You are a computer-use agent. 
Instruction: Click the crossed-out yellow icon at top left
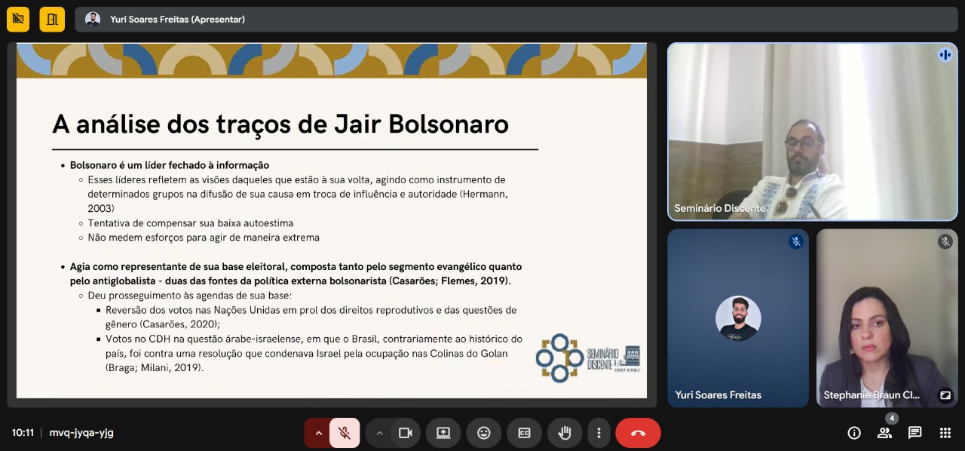(x=18, y=20)
